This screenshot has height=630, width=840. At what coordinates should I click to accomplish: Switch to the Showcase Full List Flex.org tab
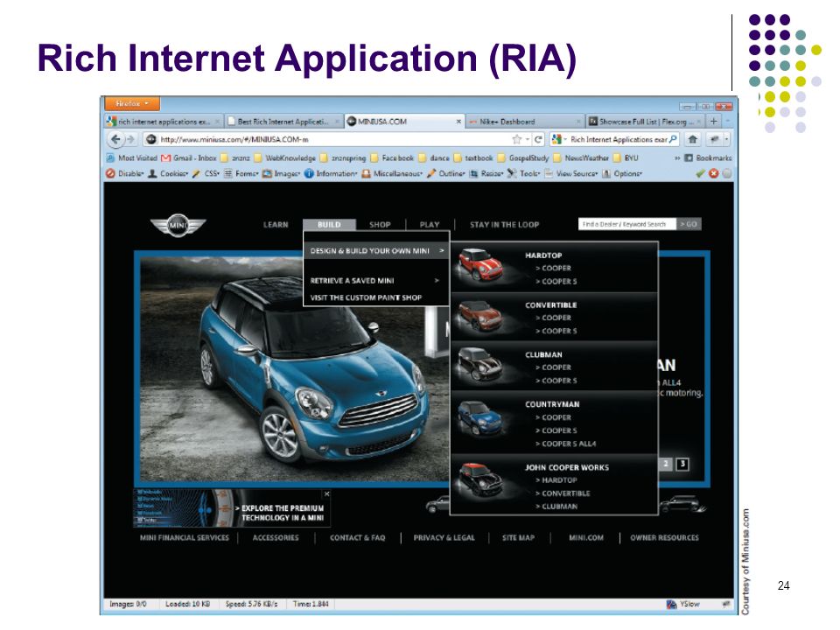[644, 122]
